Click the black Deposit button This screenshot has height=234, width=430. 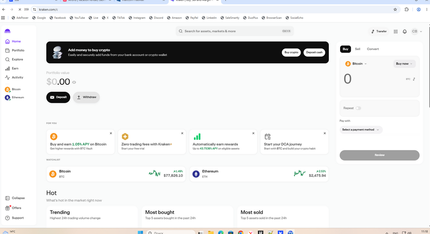tap(58, 97)
